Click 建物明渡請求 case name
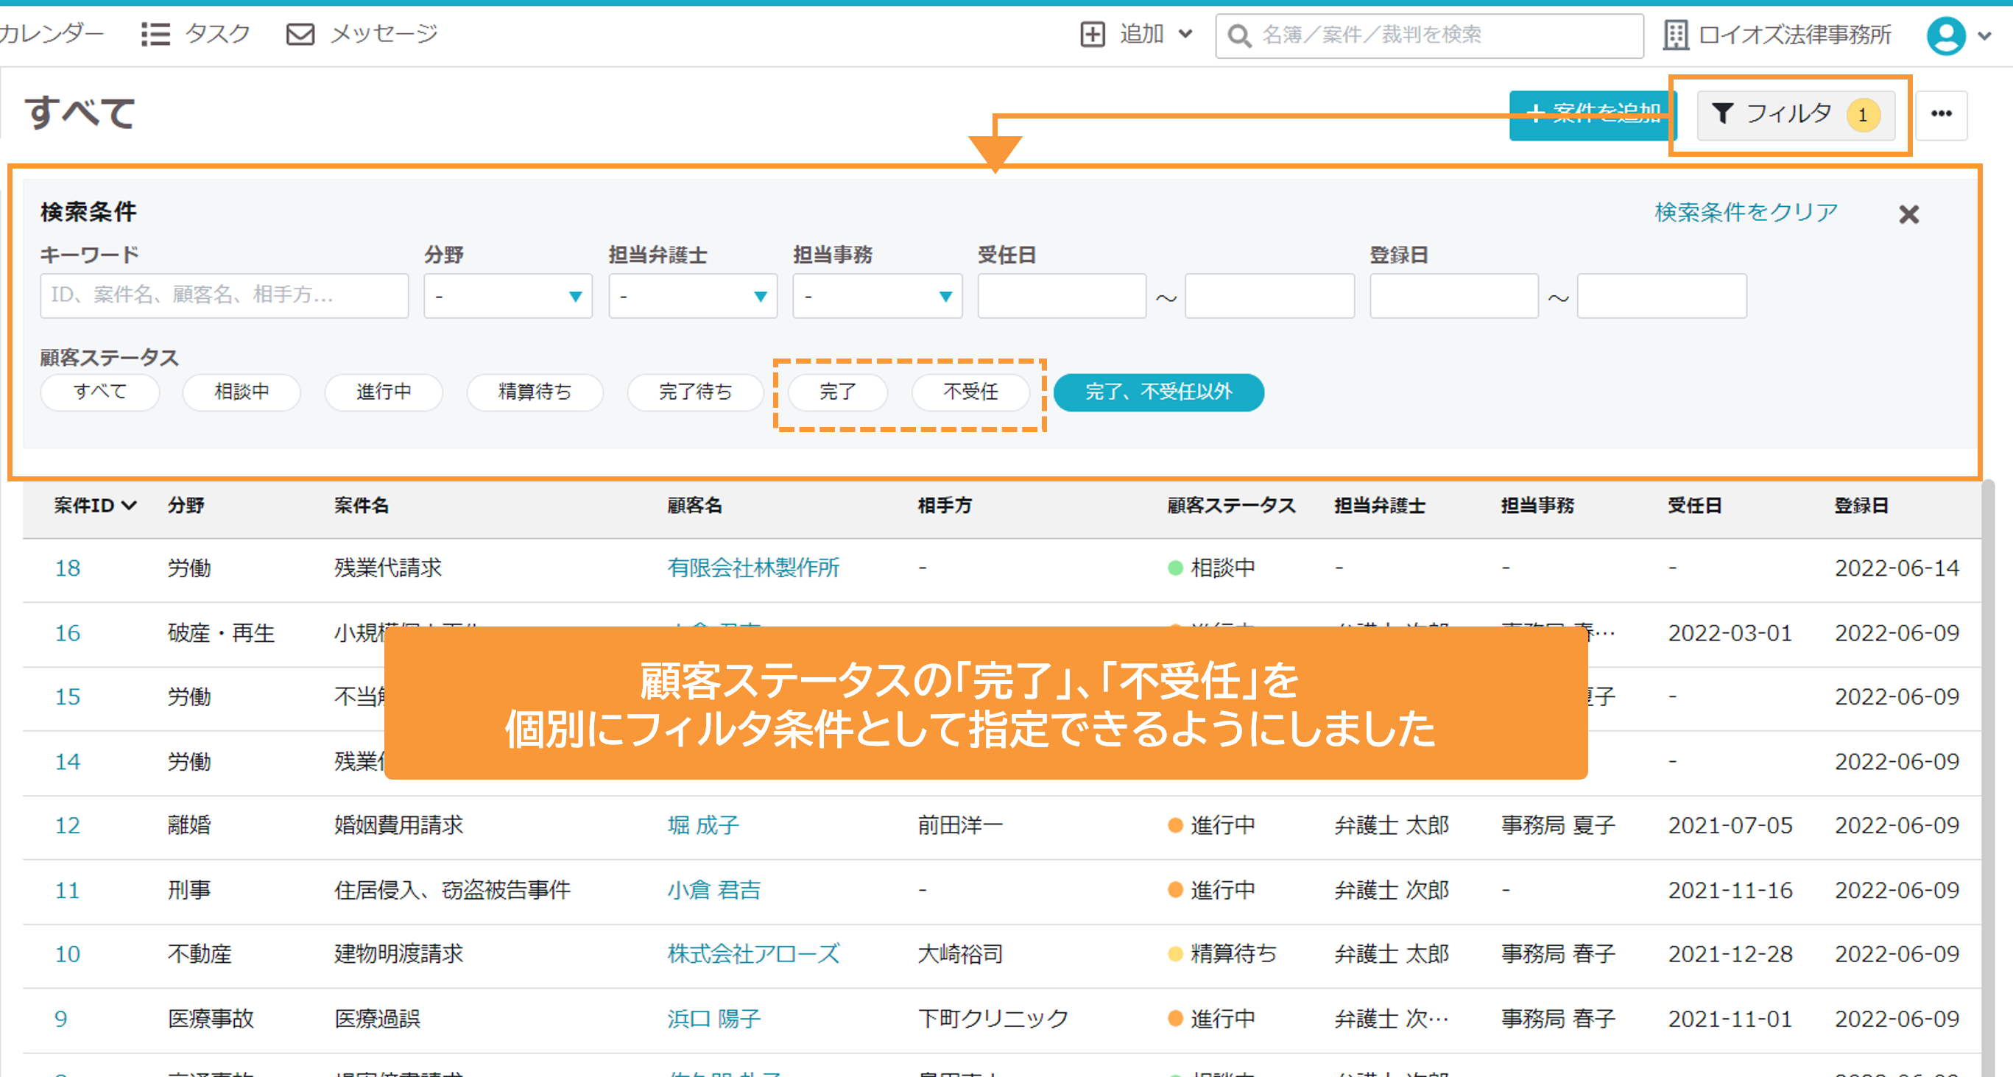 point(398,953)
